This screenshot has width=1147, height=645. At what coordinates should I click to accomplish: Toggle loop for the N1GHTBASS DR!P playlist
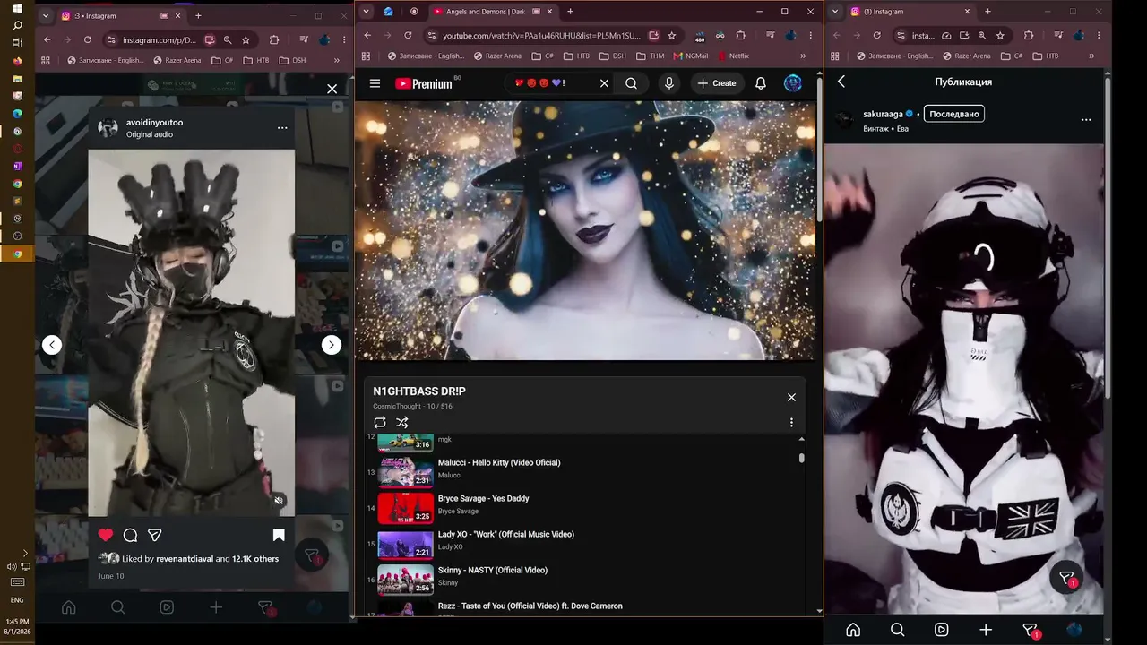[x=380, y=422]
